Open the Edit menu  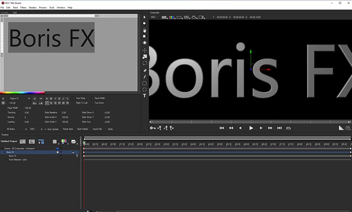[x=8, y=7]
